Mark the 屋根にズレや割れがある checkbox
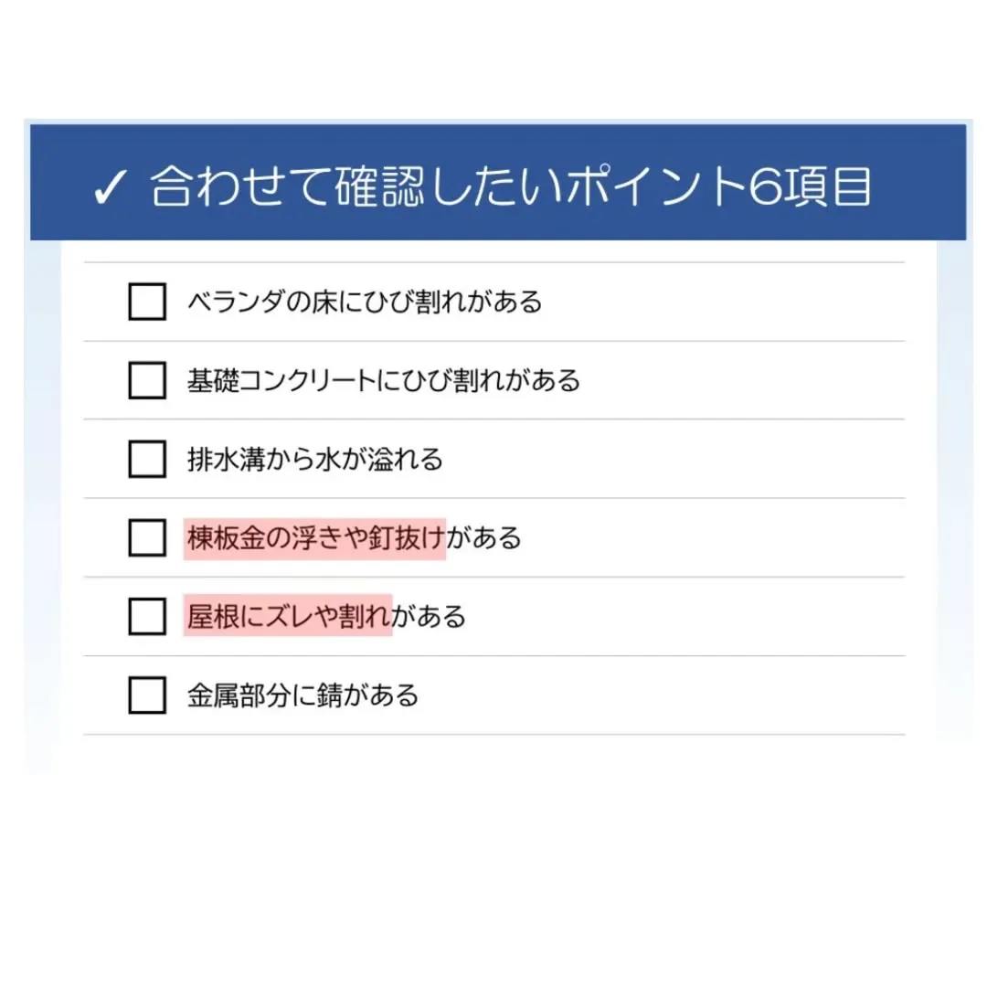The width and height of the screenshot is (987, 987). pos(147,617)
